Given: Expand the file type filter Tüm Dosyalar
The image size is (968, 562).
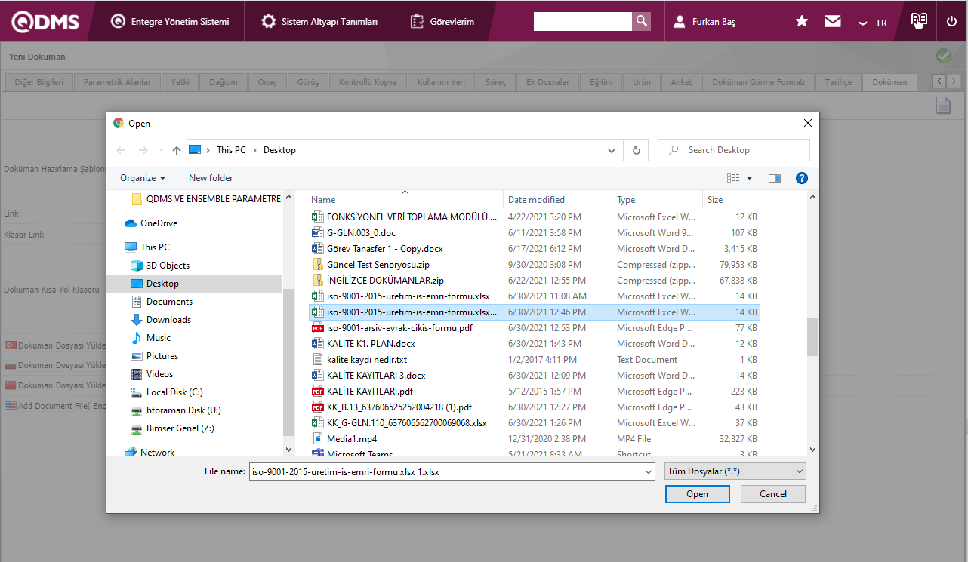Looking at the screenshot, I should (735, 471).
